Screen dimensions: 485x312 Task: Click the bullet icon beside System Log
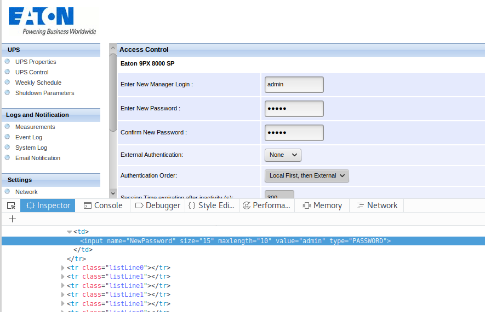tap(8, 147)
